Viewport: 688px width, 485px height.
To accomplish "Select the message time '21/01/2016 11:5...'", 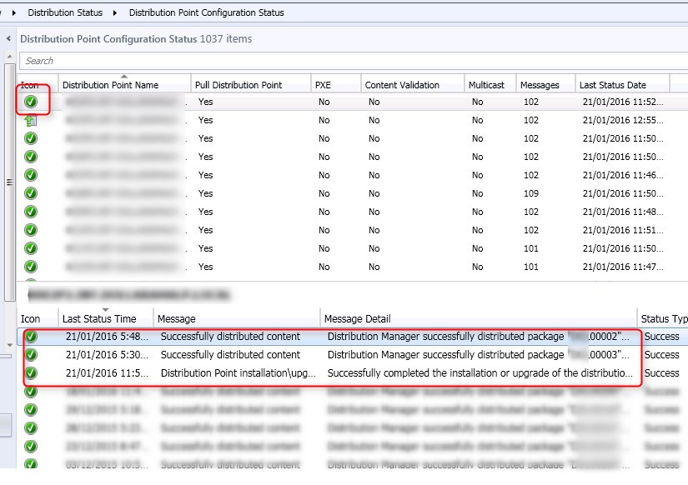I will [107, 373].
